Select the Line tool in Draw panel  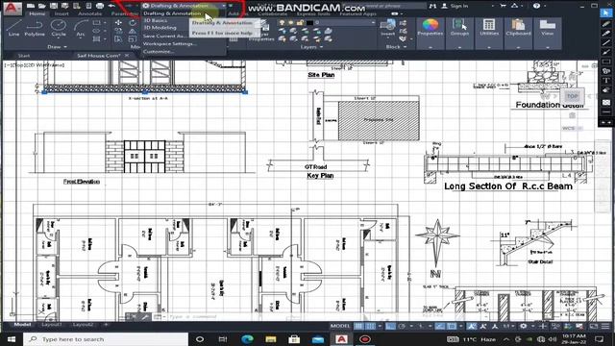click(x=13, y=28)
